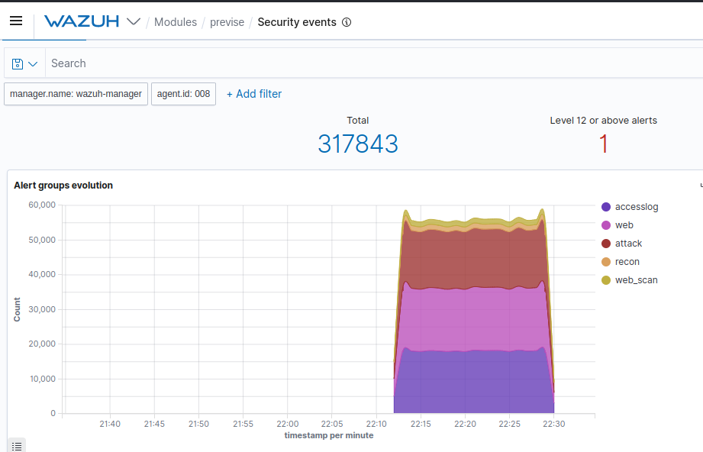Click the agent.id: 008 filter
Image resolution: width=703 pixels, height=452 pixels.
183,94
